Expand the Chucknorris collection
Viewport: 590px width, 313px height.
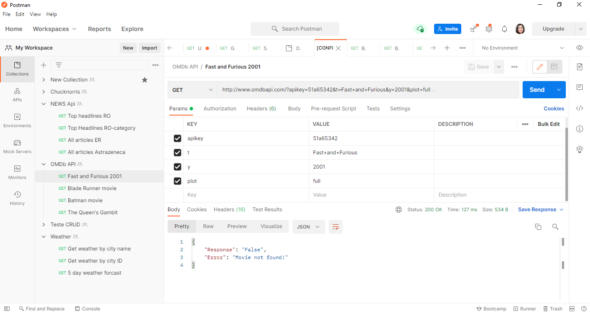(44, 92)
